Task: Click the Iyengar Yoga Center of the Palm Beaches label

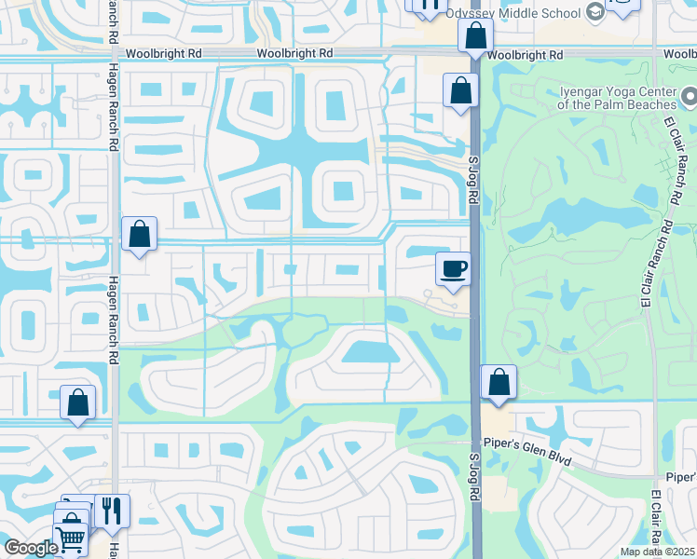Action: (618, 98)
